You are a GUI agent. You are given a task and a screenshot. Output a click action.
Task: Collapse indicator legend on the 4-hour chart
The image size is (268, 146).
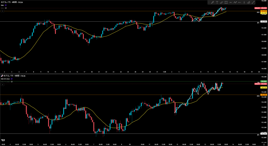pos(2,11)
